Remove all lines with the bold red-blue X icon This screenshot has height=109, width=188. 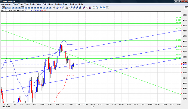(x=90, y=8)
